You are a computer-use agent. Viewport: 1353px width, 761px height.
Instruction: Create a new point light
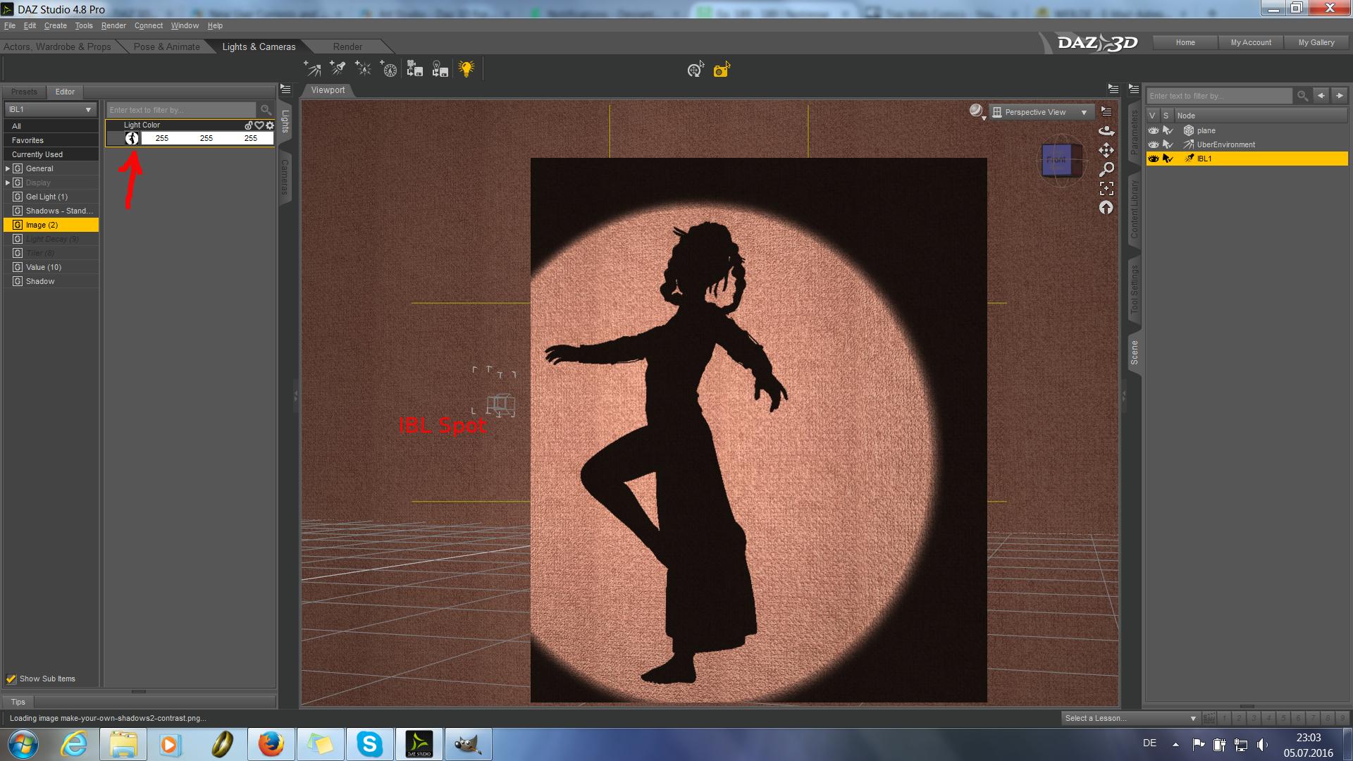click(x=363, y=69)
